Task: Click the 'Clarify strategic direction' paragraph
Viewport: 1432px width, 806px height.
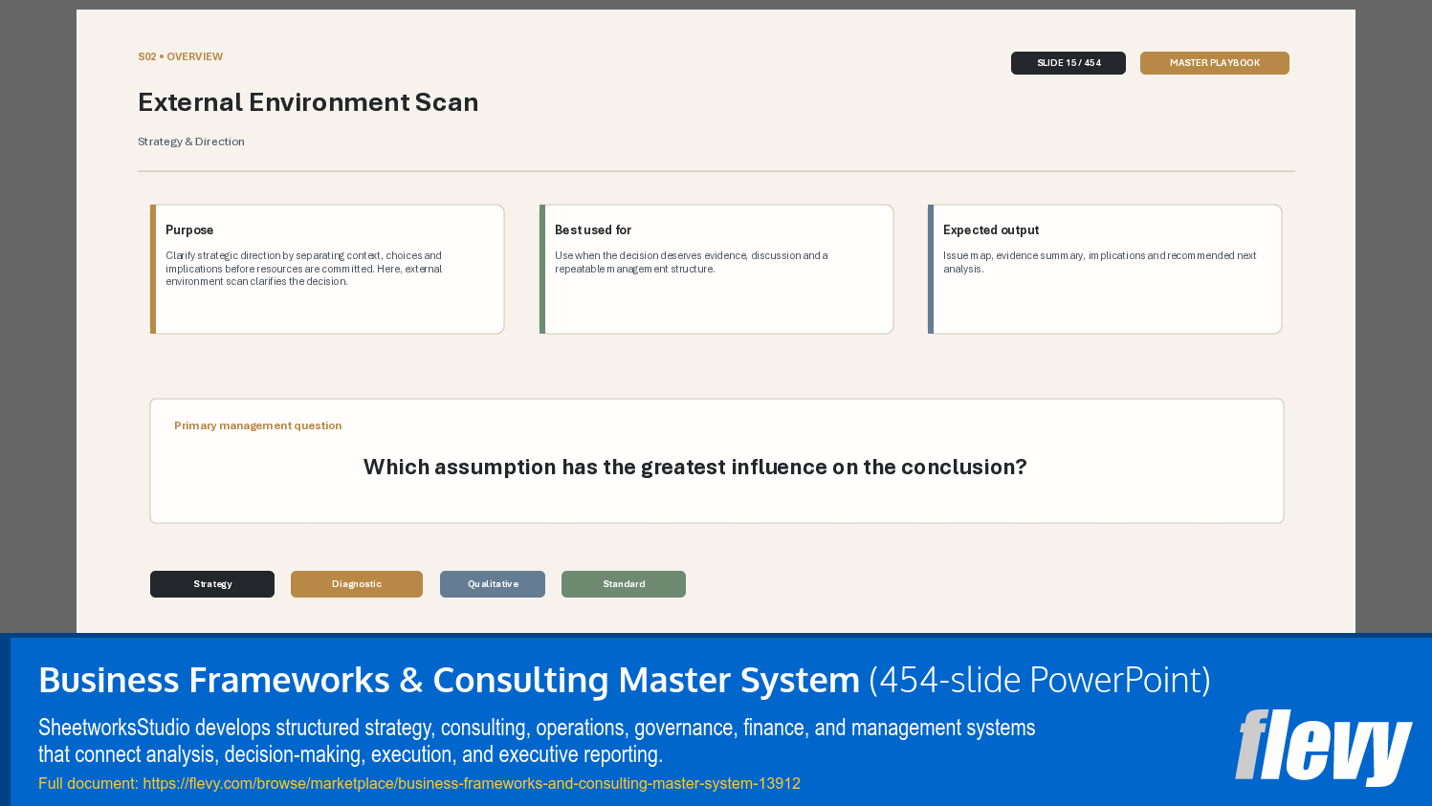Action: [x=304, y=269]
